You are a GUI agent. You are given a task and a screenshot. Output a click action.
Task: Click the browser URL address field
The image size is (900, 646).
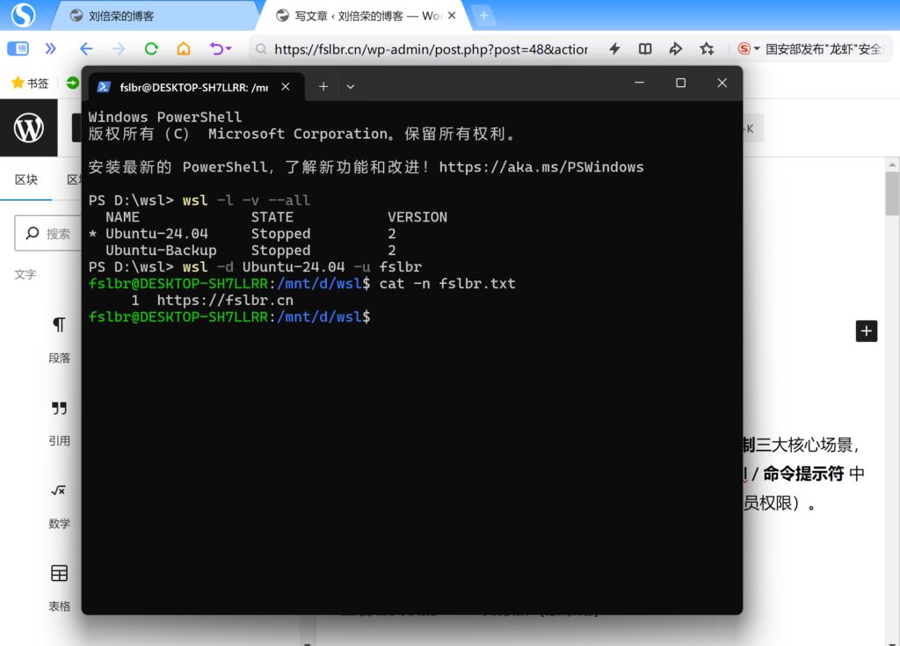click(x=431, y=49)
